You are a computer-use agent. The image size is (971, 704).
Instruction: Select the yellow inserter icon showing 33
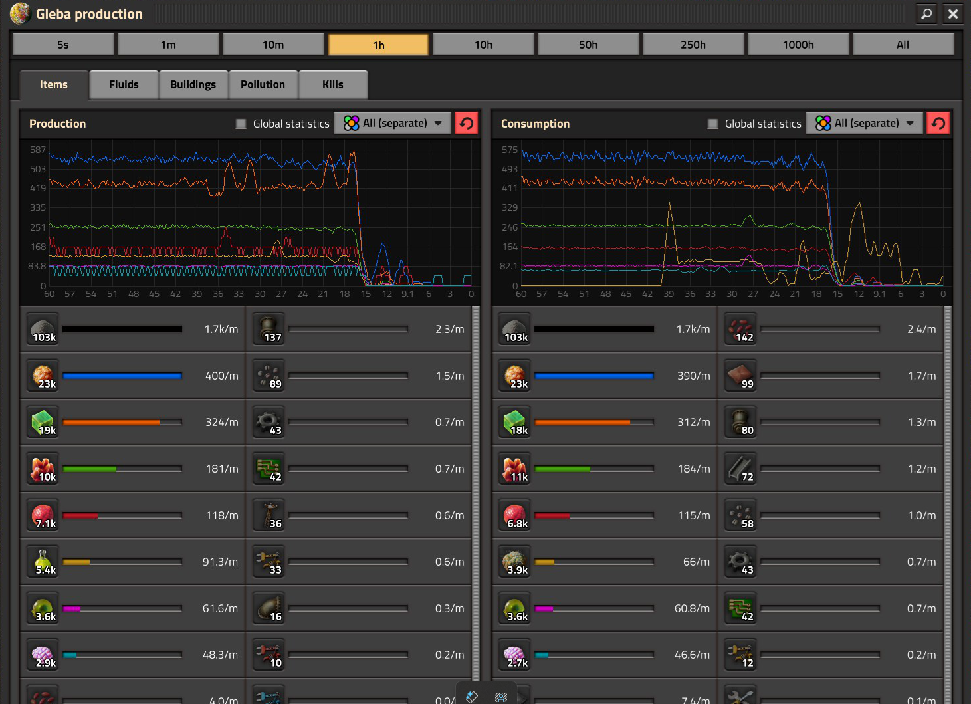tap(269, 562)
